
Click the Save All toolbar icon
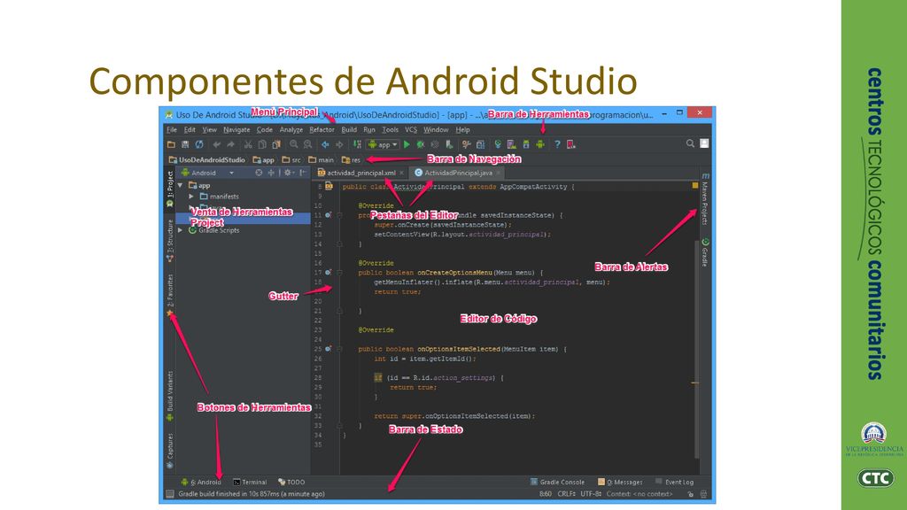tap(185, 144)
